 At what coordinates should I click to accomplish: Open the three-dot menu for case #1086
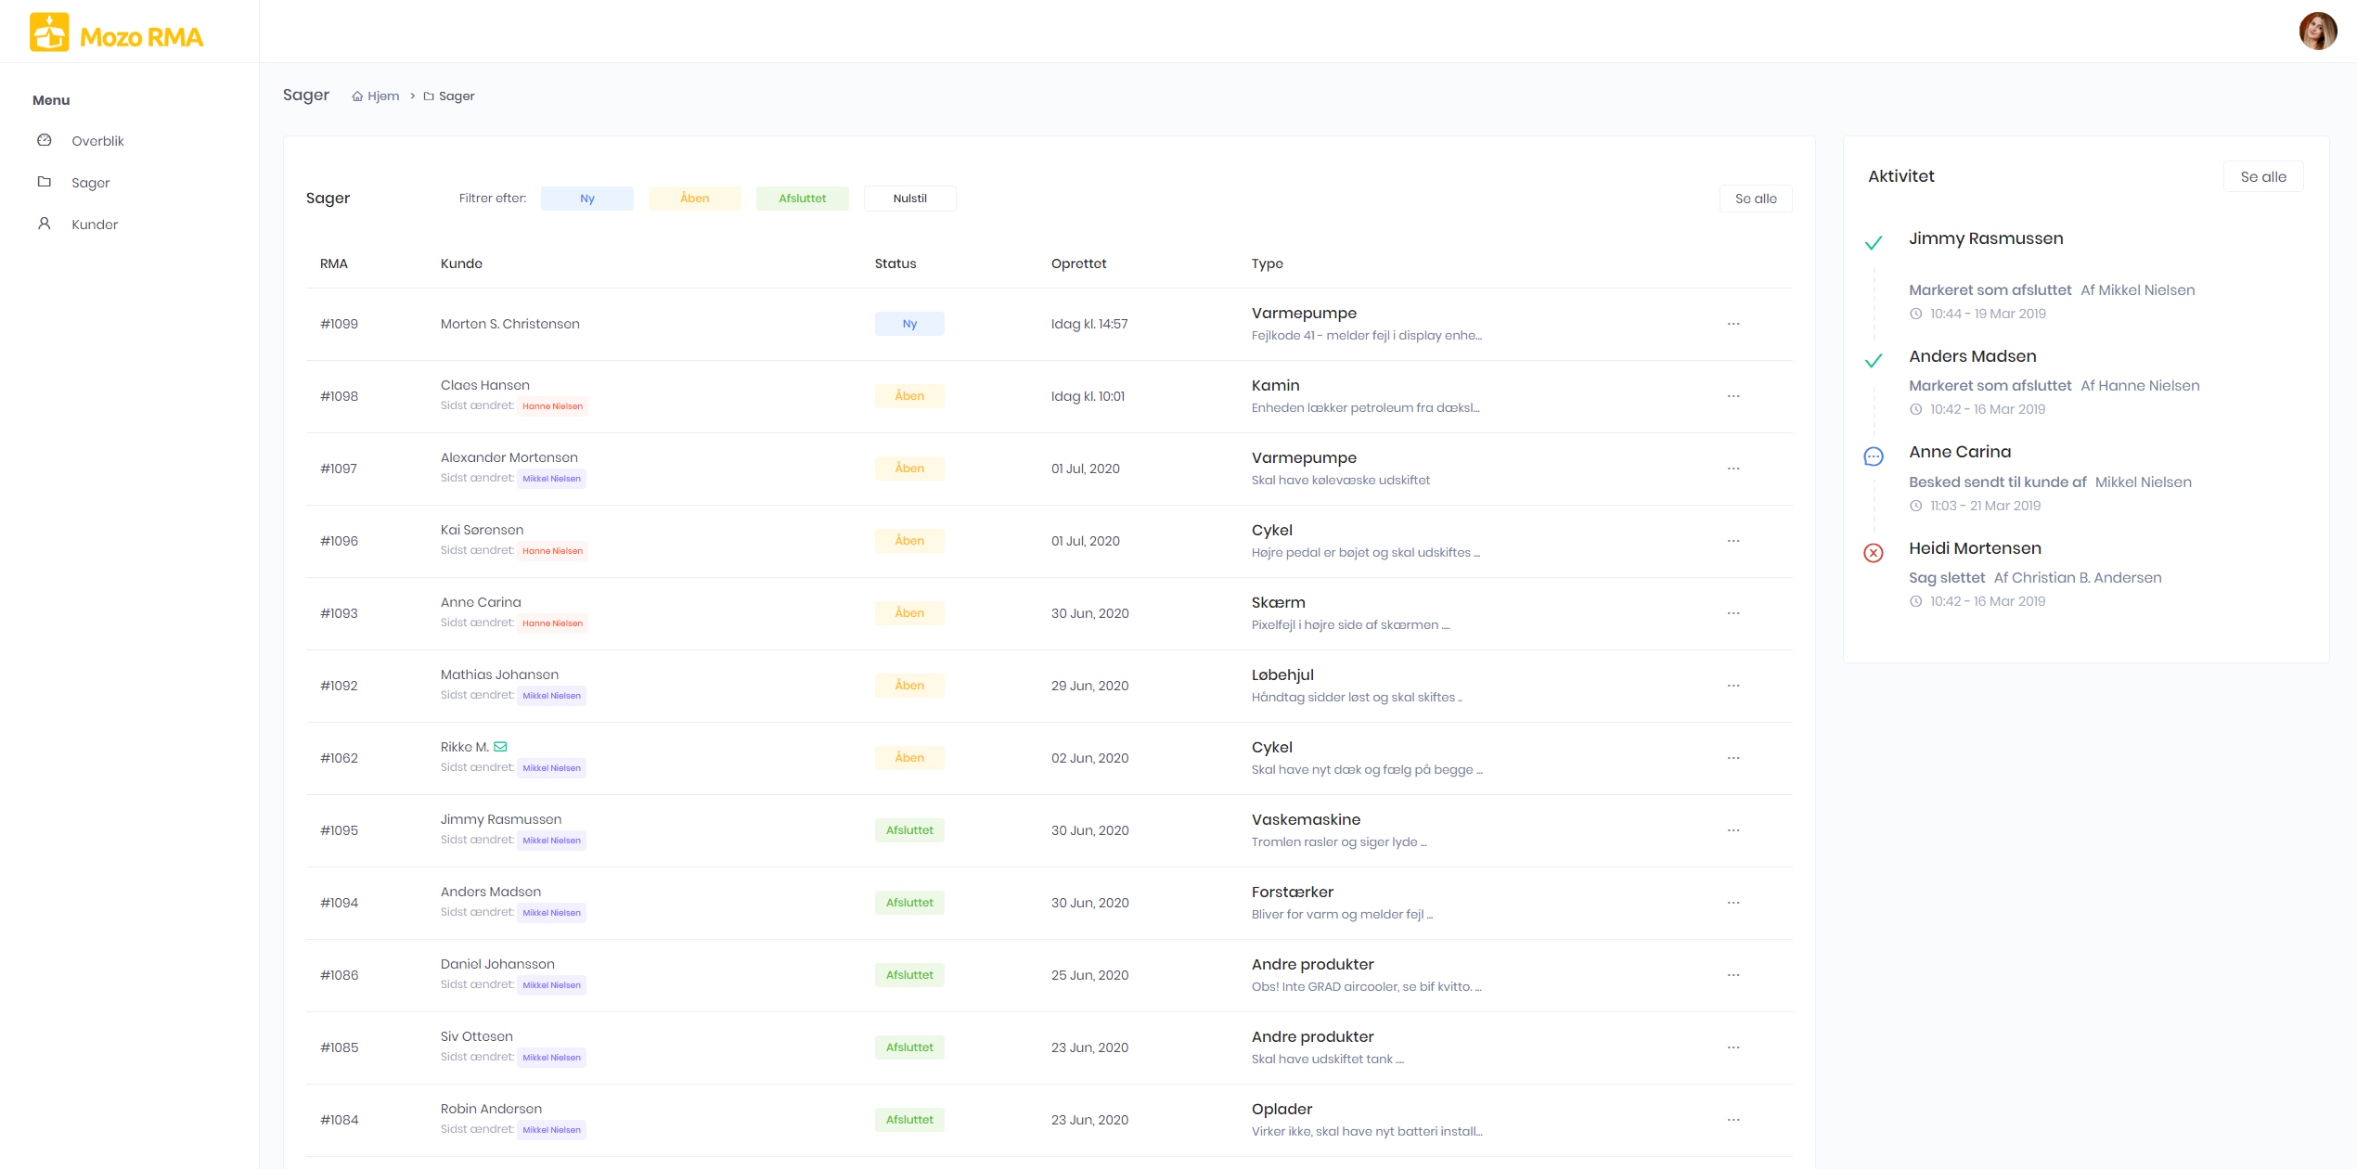pyautogui.click(x=1733, y=975)
